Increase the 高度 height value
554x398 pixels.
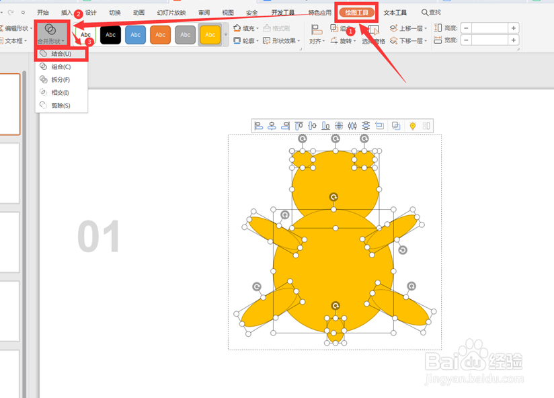pyautogui.click(x=514, y=28)
